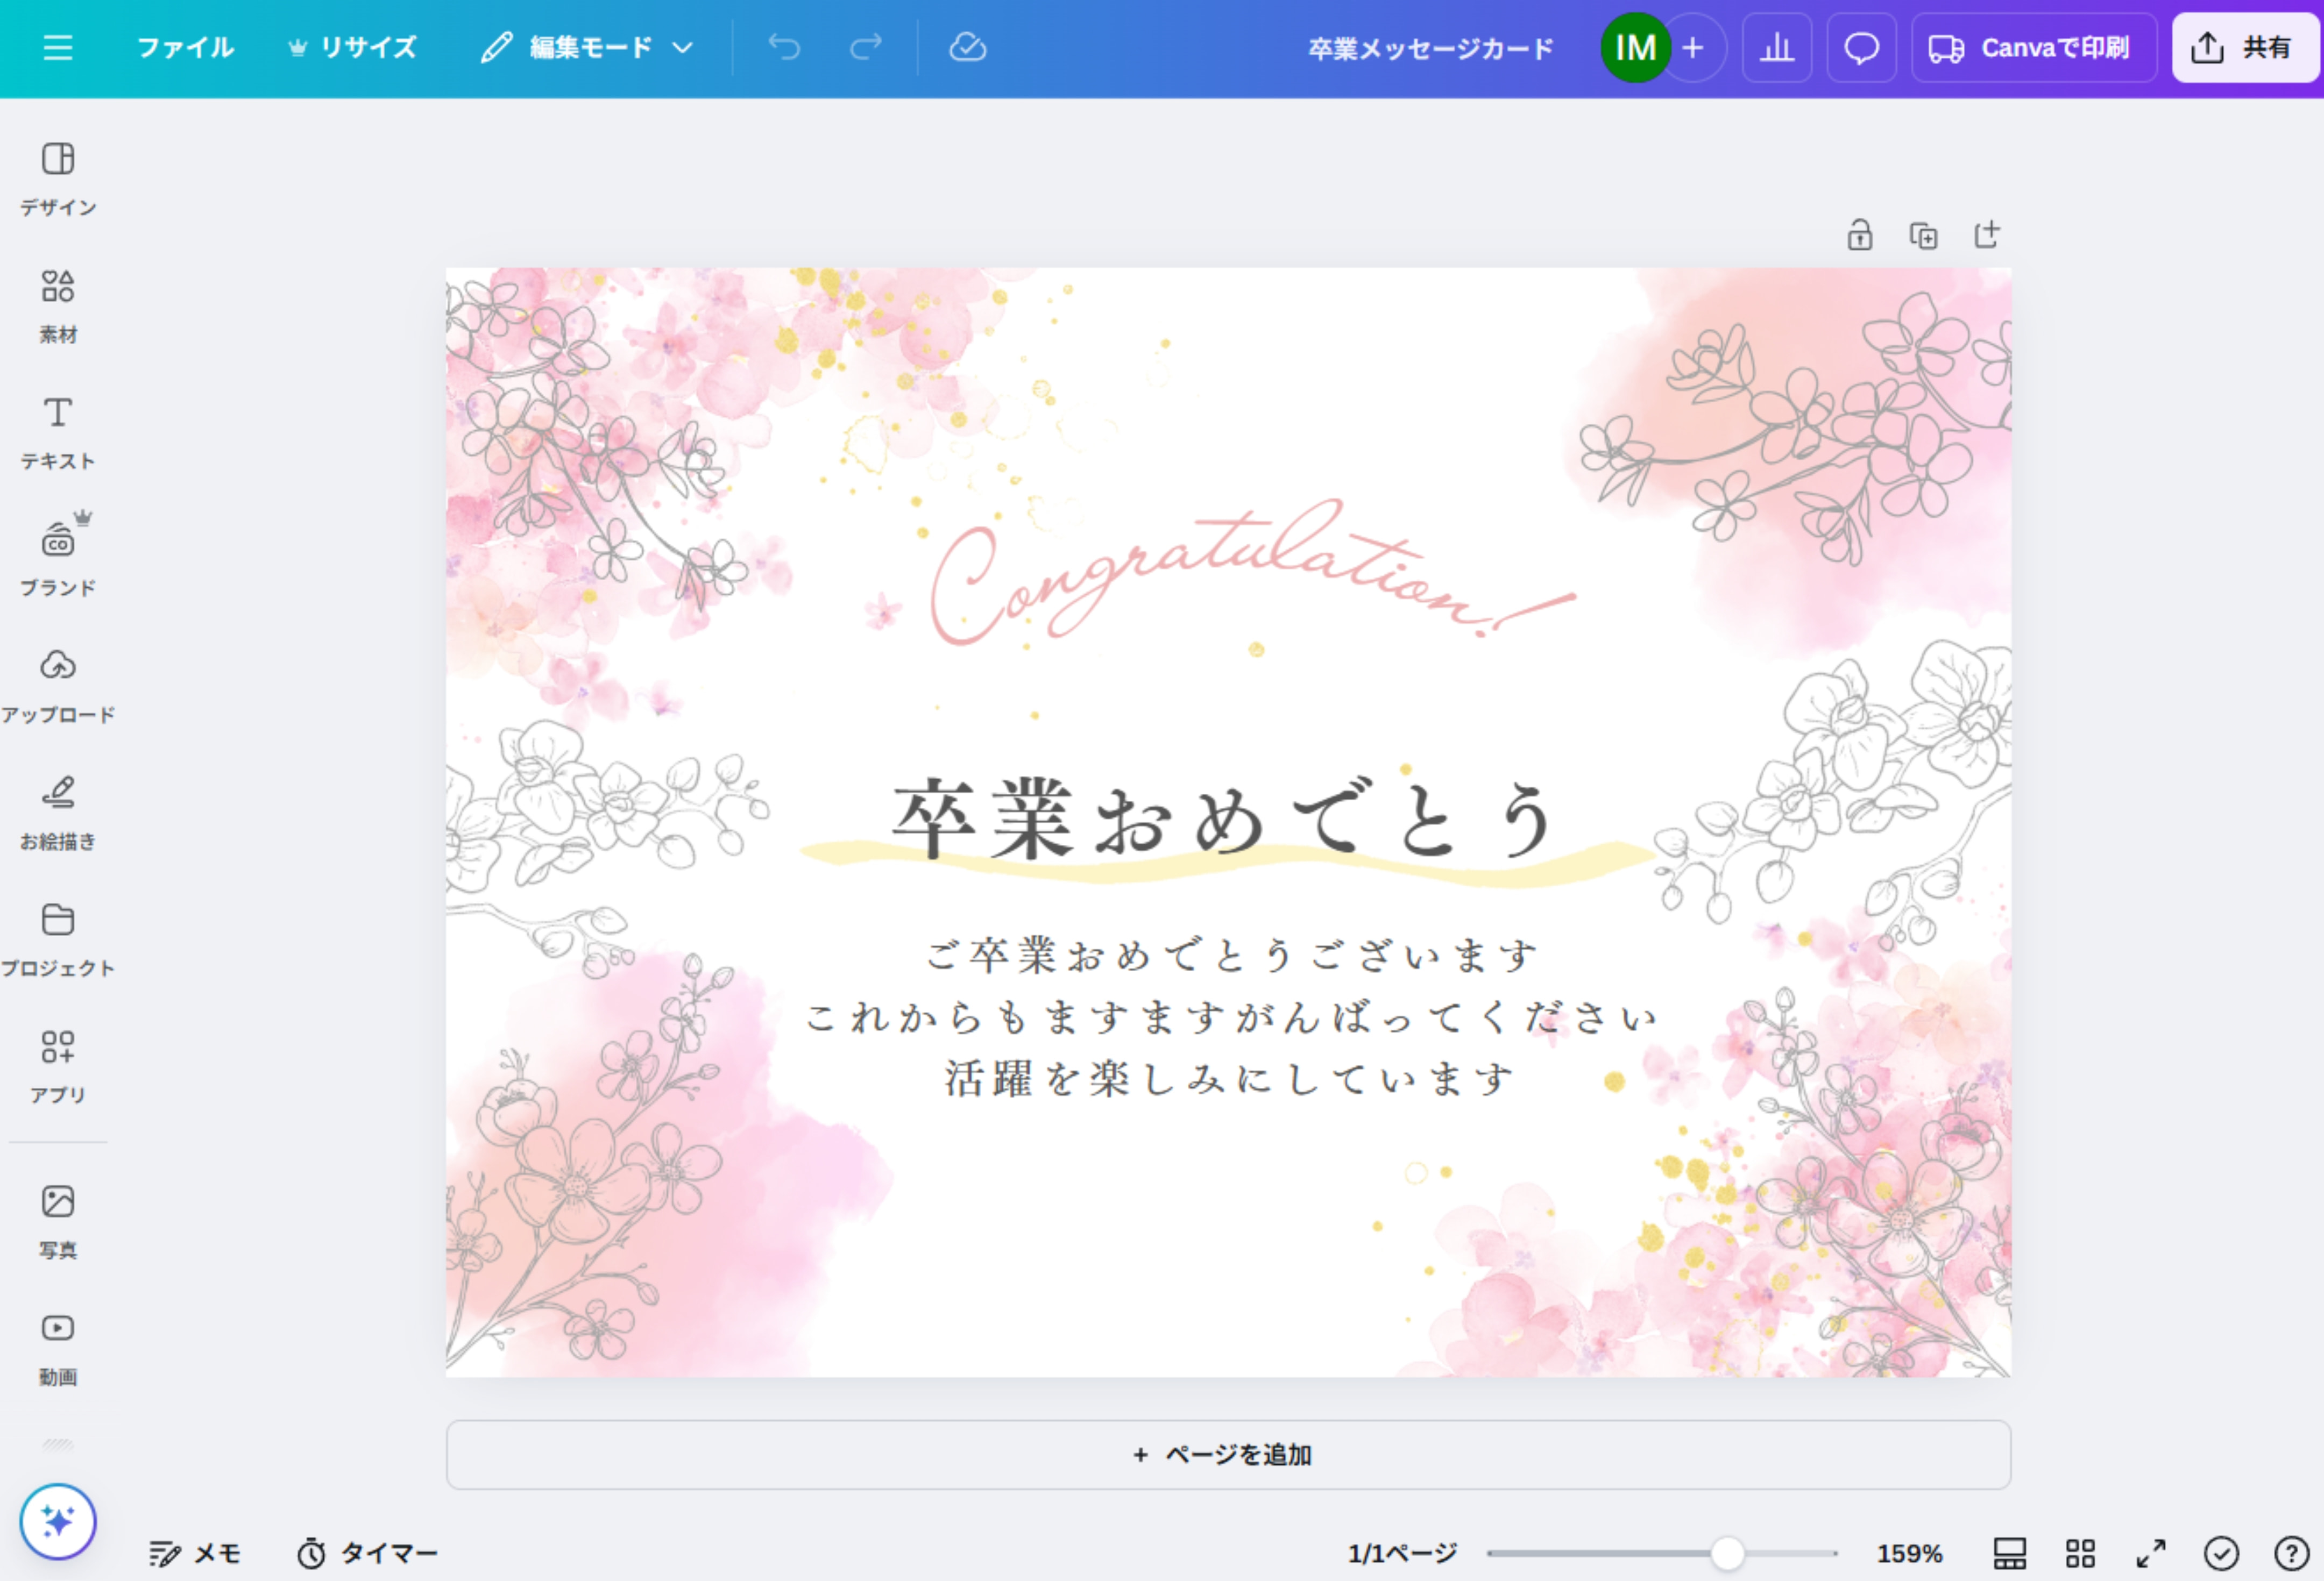Click the ページを追加 button
Viewport: 2324px width, 1581px height.
(1227, 1455)
